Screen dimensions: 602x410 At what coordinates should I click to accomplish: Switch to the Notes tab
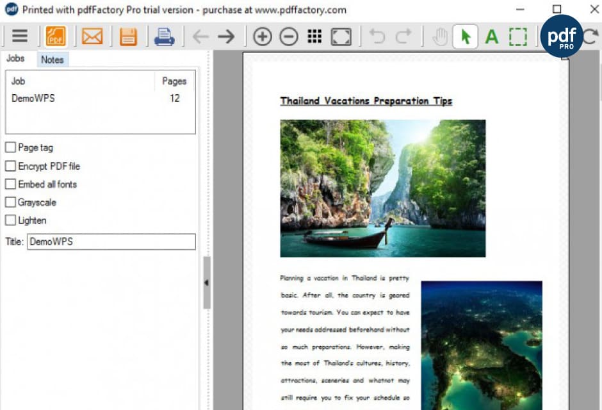[x=52, y=59]
